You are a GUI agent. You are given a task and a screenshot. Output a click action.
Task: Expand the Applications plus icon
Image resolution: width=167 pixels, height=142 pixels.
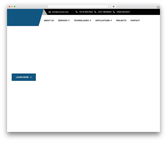point(111,20)
